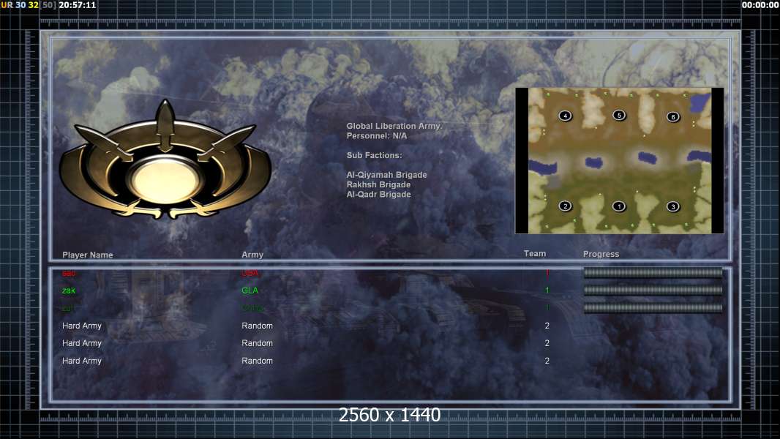This screenshot has height=439, width=780.
Task: Click start position marker 1 on the minimap
Action: (x=619, y=206)
